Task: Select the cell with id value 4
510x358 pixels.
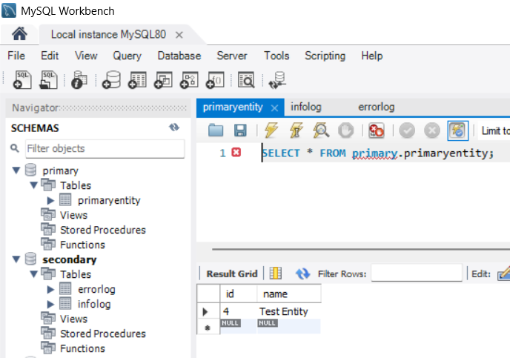Action: pyautogui.click(x=238, y=311)
